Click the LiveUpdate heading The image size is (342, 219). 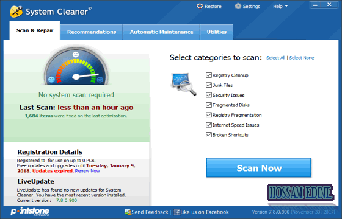tap(36, 181)
